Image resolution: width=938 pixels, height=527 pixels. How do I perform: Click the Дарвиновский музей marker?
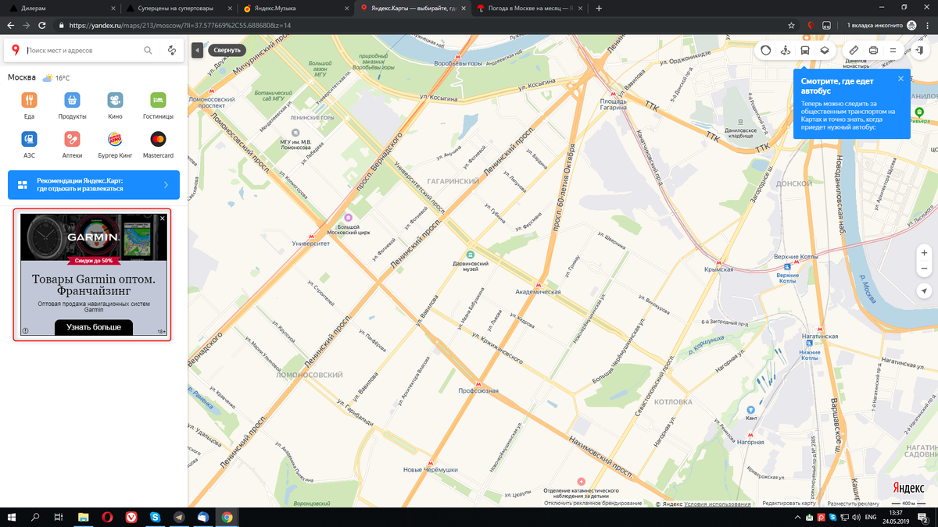pyautogui.click(x=471, y=255)
